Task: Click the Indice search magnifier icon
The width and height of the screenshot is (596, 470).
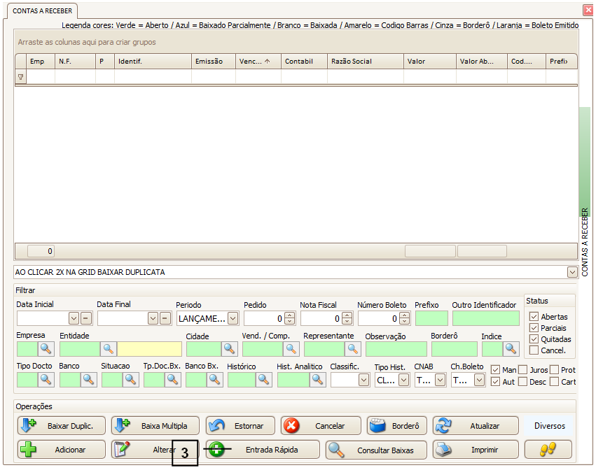Action: coord(511,348)
